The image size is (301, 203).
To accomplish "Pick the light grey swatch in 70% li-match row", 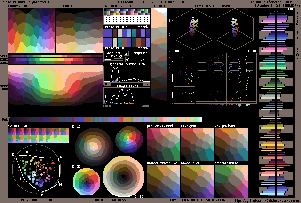I will 115,42.
